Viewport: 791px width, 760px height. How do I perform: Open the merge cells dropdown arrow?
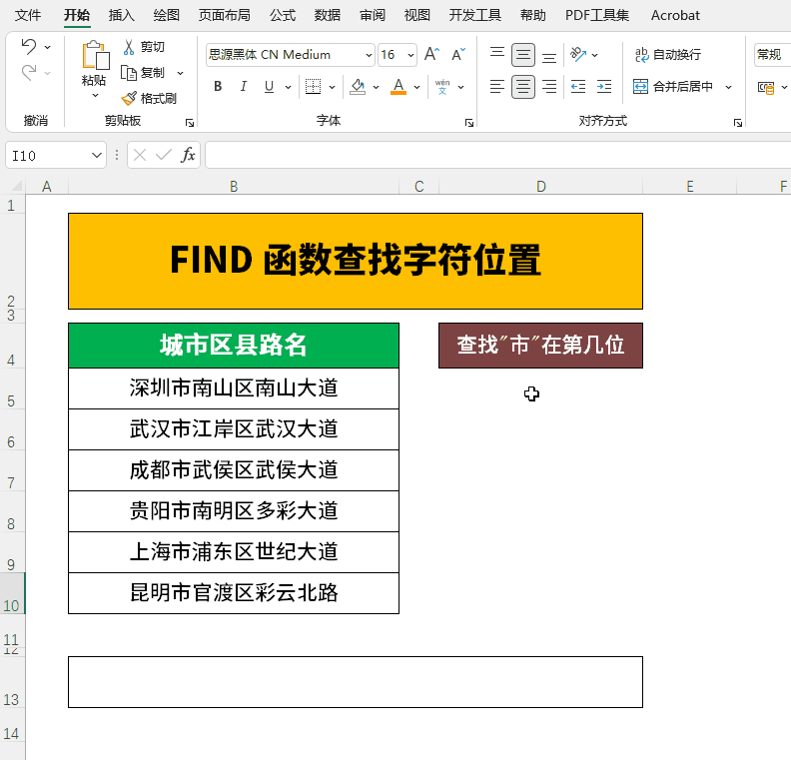pos(728,87)
